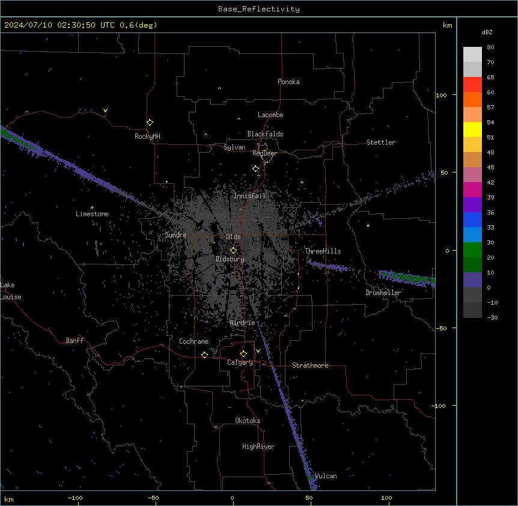Select the HighRiver label
Screen dimensions: 518x506
click(x=258, y=447)
